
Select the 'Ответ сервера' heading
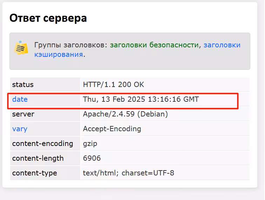[x=48, y=18]
